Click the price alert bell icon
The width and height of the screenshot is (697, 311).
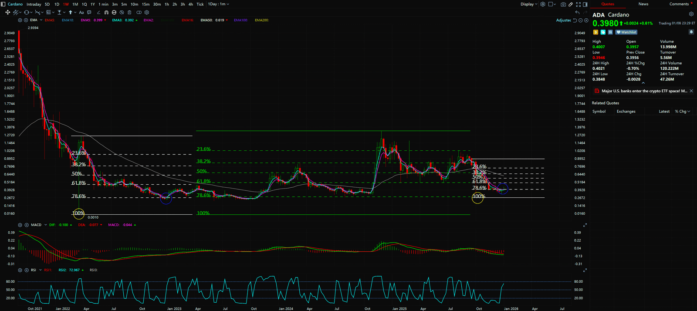click(691, 32)
